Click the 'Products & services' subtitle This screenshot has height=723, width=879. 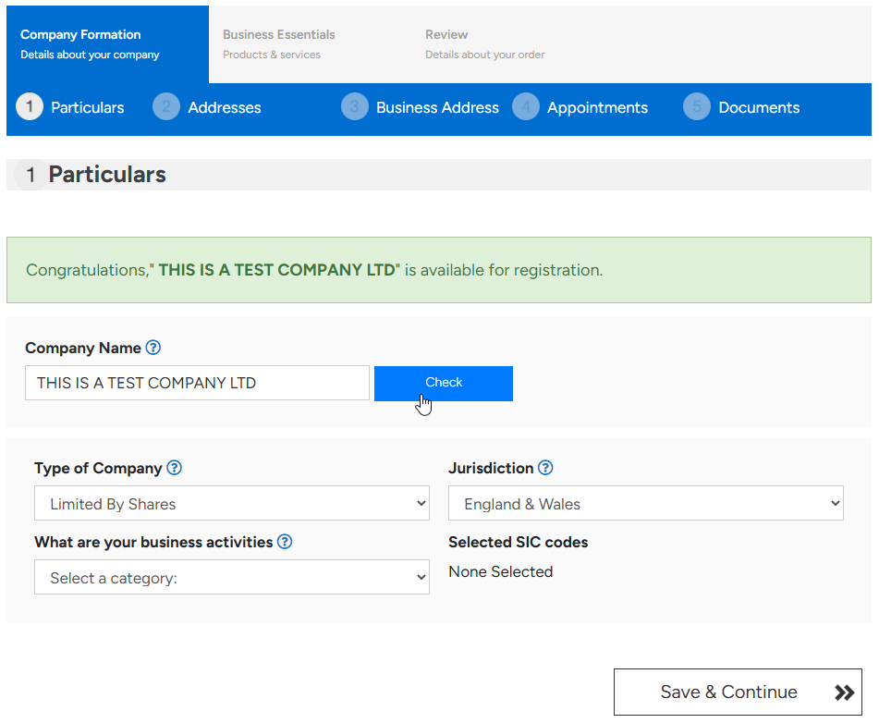pos(272,55)
